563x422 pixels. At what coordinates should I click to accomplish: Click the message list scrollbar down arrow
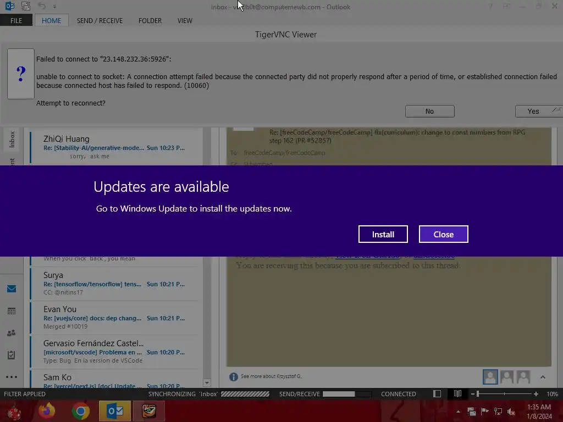pos(207,383)
